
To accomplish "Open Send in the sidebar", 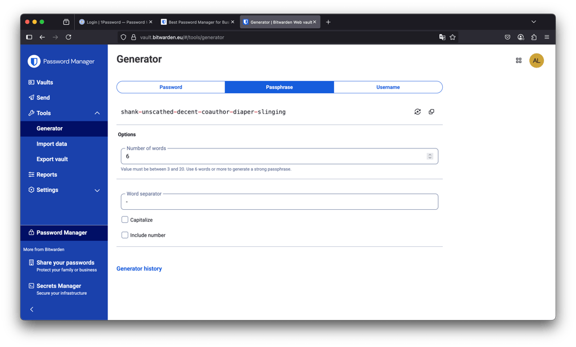I will [43, 98].
